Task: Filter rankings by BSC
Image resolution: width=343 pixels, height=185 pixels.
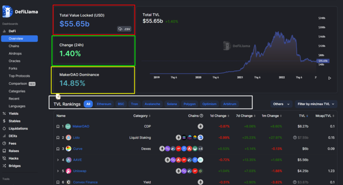Action: pos(121,104)
